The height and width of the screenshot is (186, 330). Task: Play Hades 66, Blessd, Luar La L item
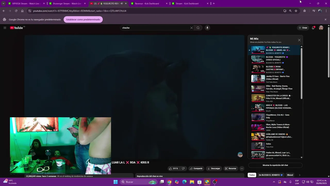coord(274,155)
